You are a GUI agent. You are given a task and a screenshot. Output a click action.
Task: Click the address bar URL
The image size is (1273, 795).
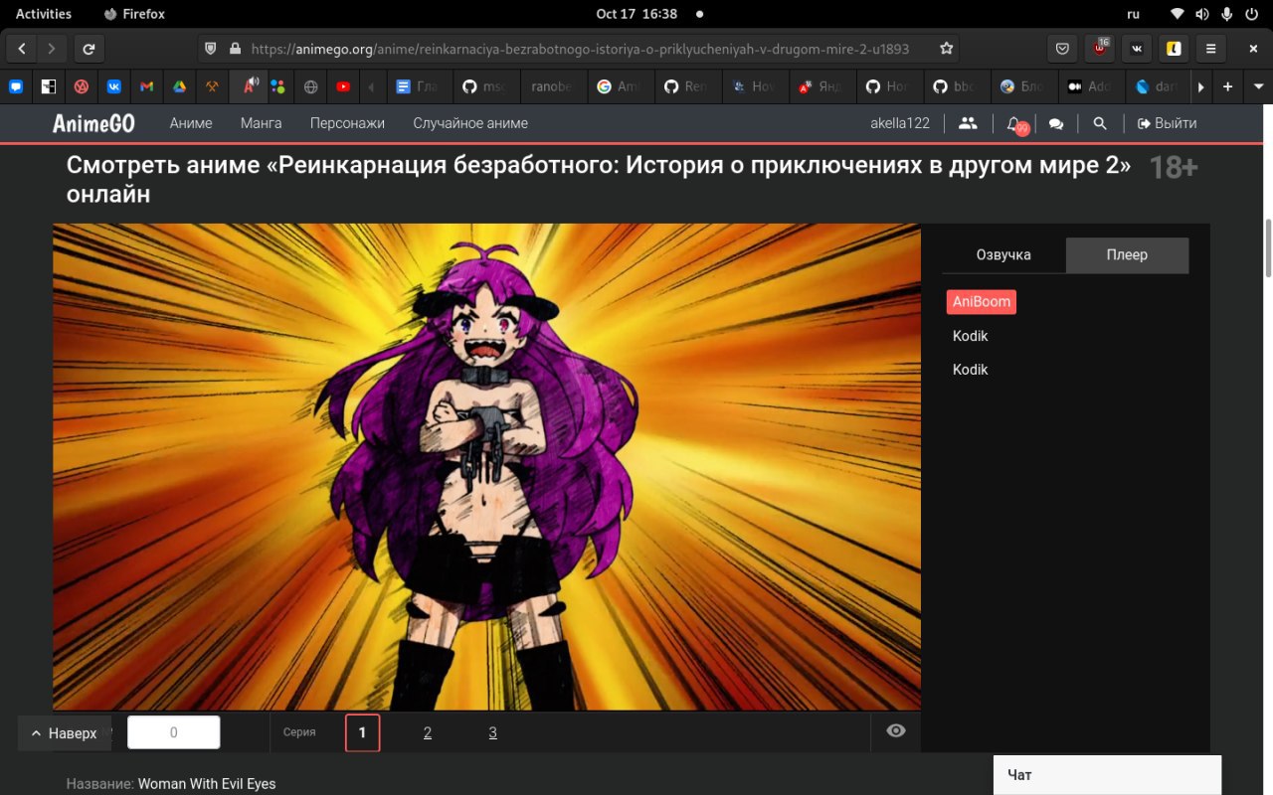pos(580,48)
